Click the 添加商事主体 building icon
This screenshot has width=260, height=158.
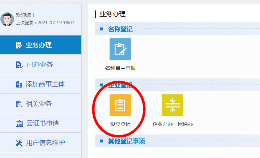(19, 84)
